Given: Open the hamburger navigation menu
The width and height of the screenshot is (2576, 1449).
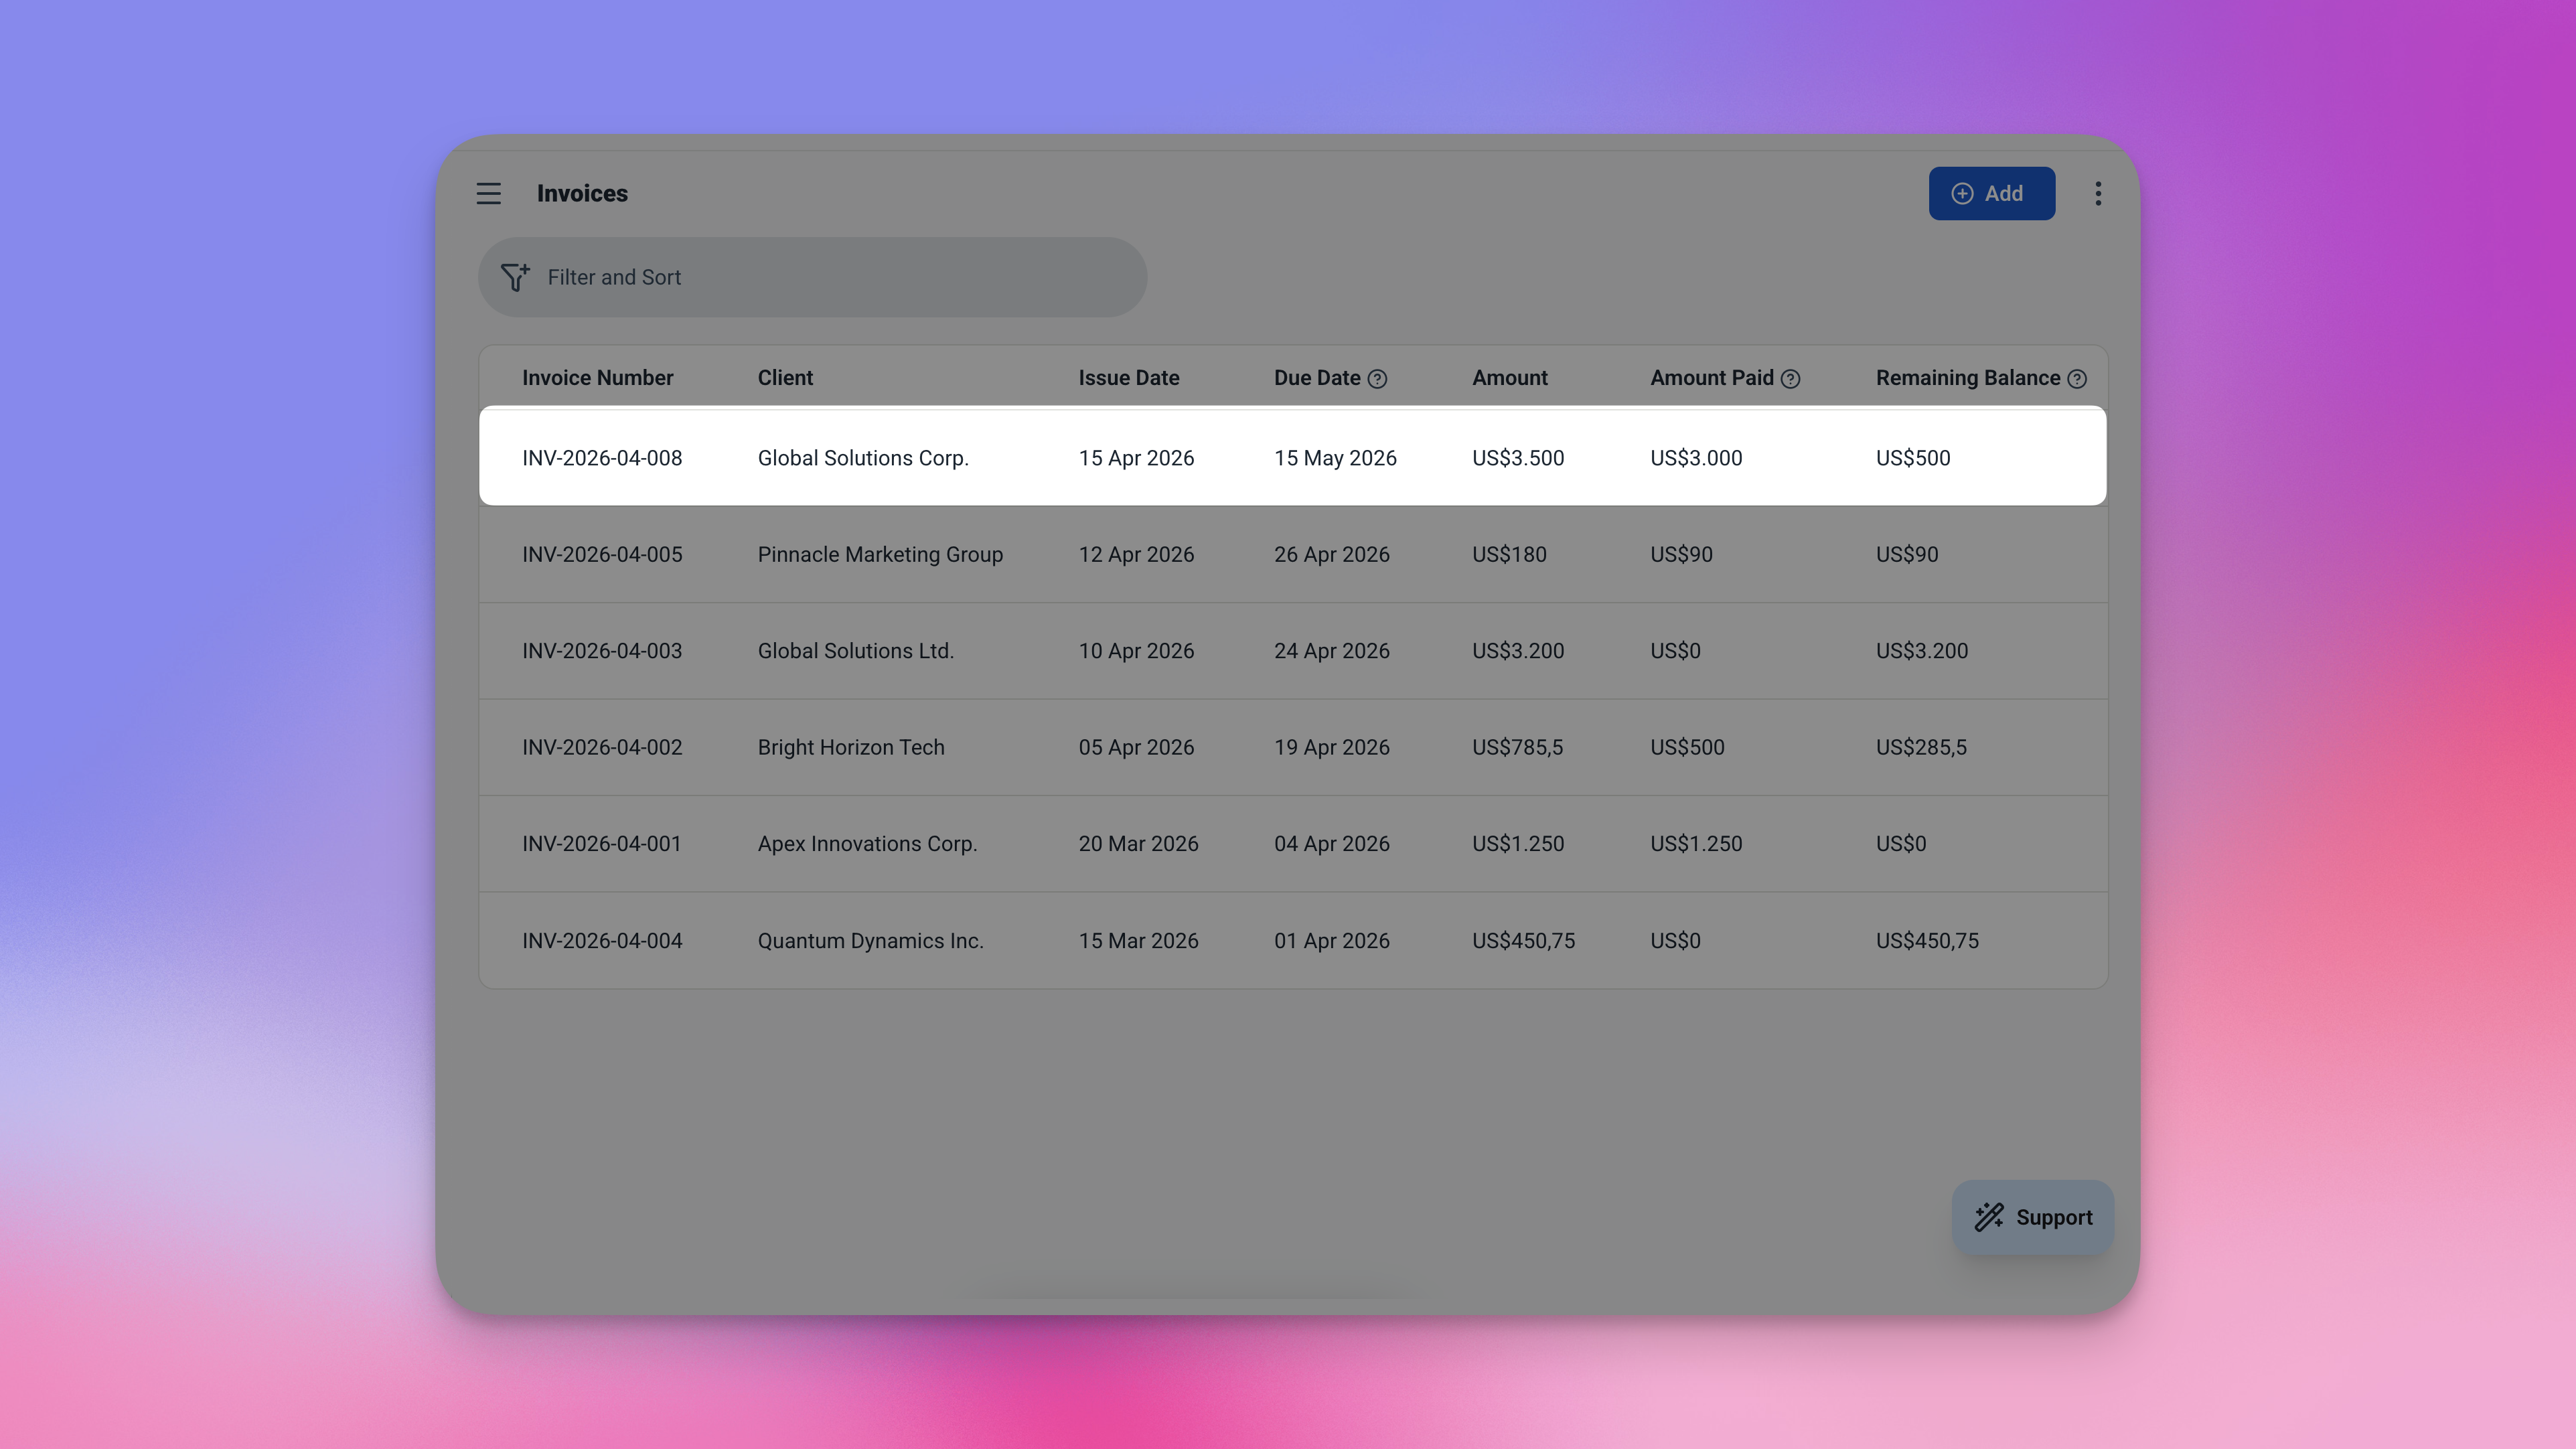Looking at the screenshot, I should click(488, 193).
